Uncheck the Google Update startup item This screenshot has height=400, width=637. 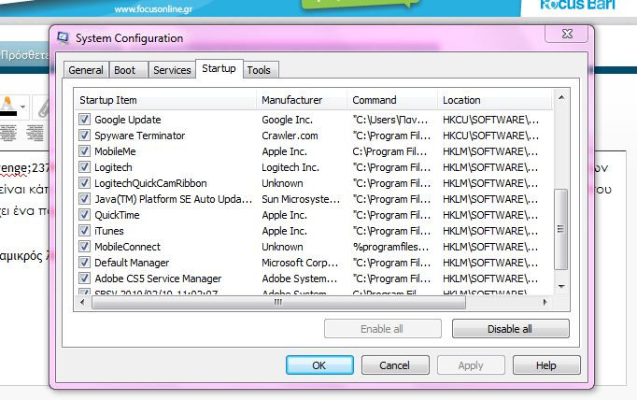84,119
